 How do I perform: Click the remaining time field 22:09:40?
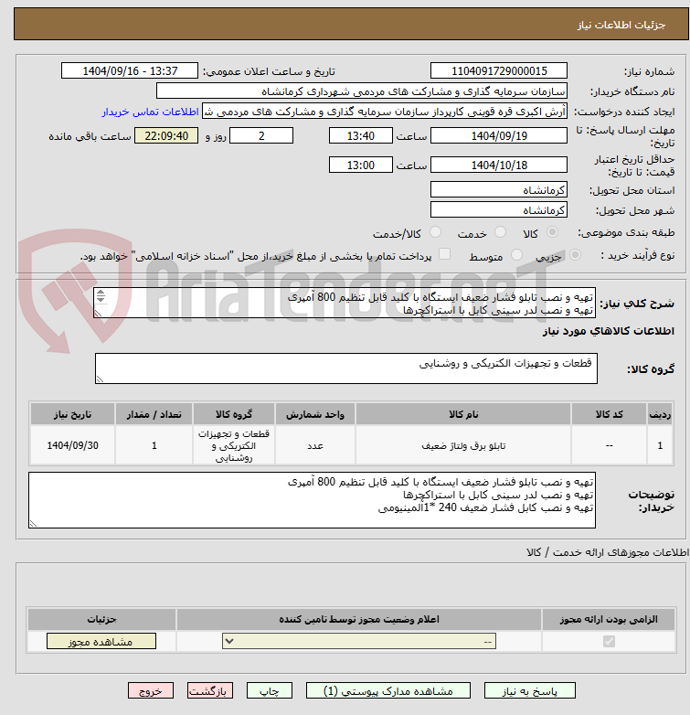coord(166,136)
